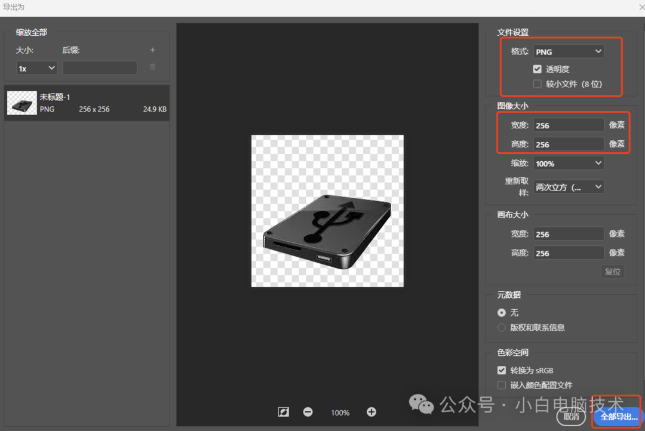Click the 256 x 256 dimensions text
Screen dimensions: 645x431
point(94,109)
